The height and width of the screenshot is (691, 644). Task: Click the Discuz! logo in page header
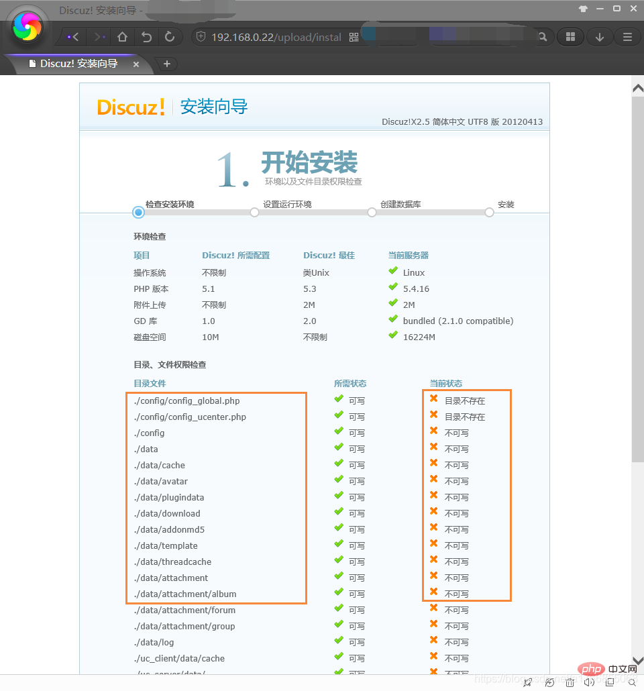131,107
